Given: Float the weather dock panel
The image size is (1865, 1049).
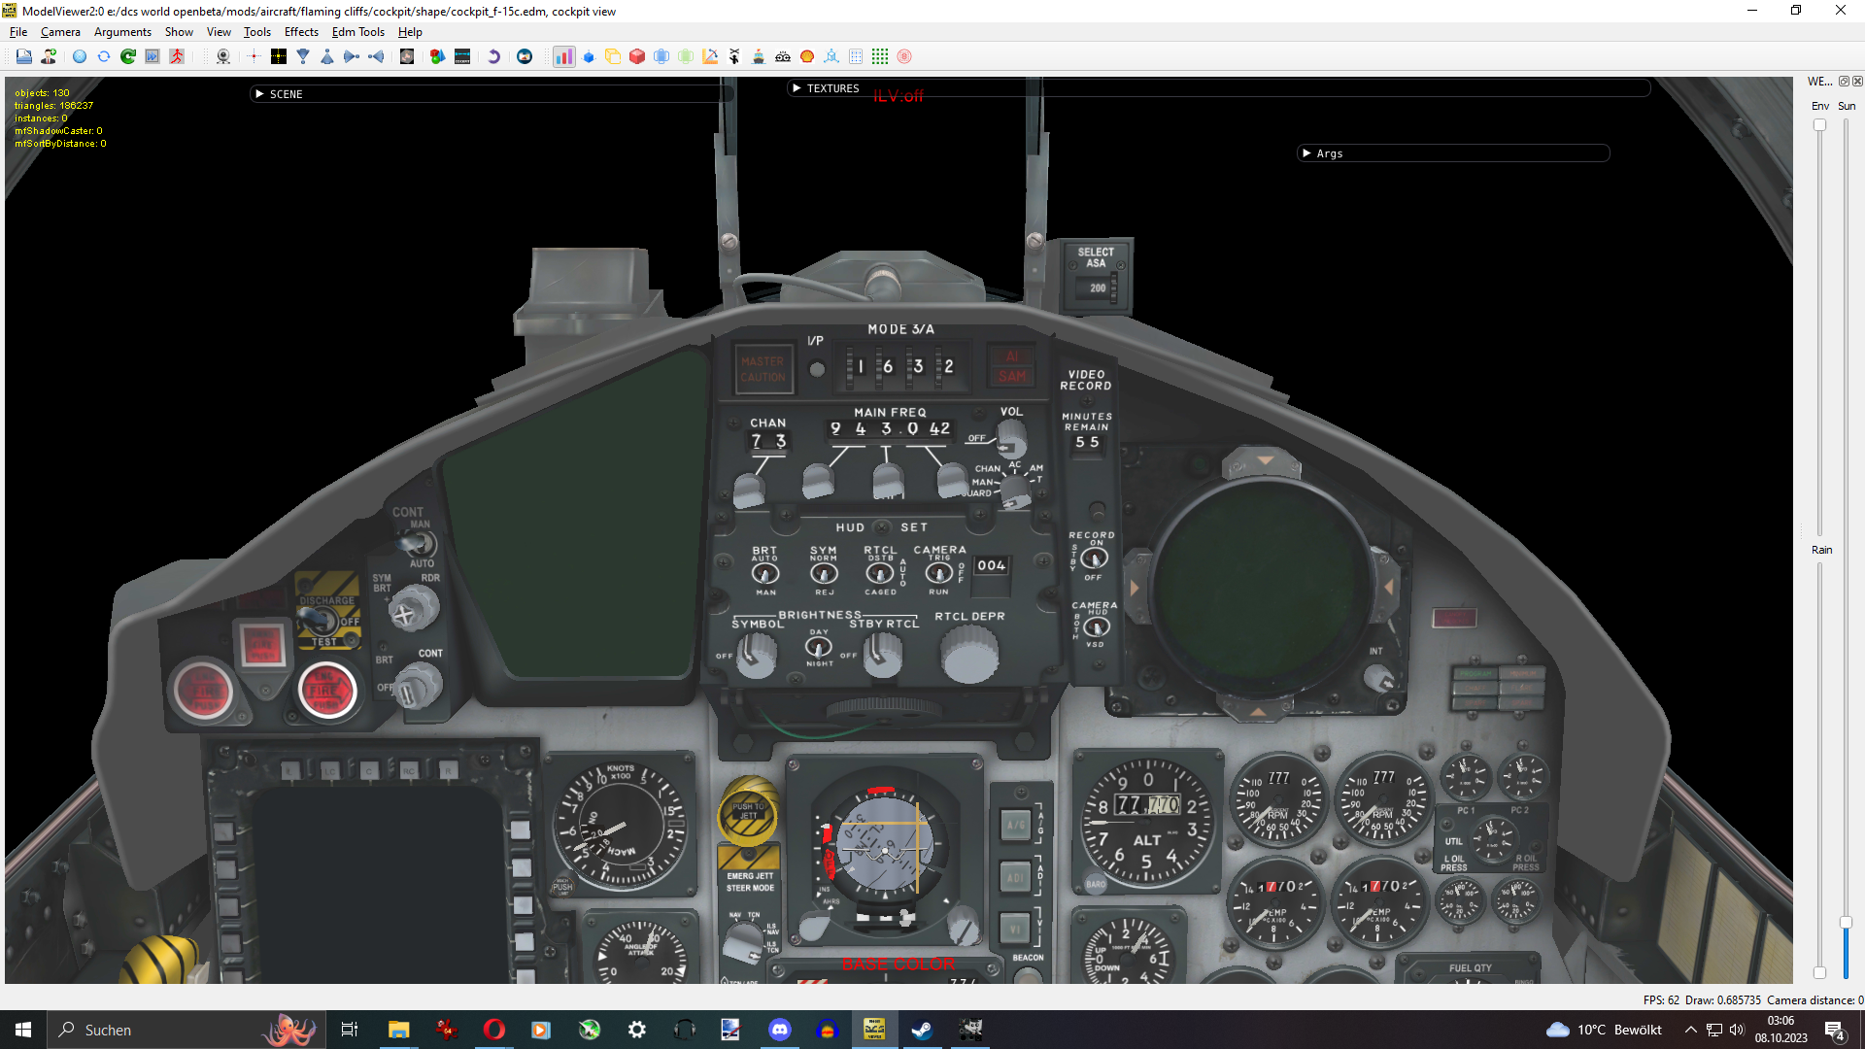Looking at the screenshot, I should pos(1844,82).
